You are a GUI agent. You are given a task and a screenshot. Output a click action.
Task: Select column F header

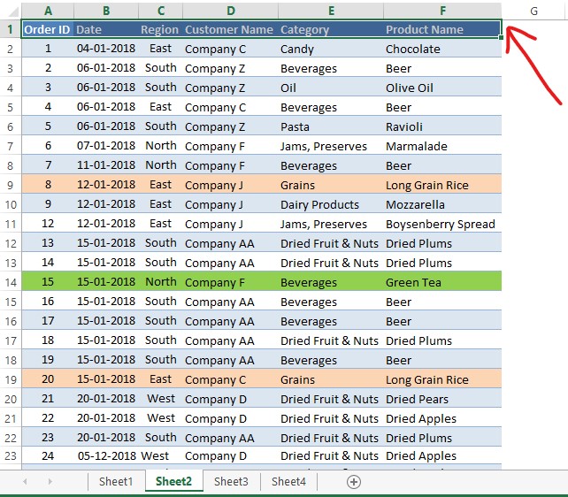tap(442, 11)
